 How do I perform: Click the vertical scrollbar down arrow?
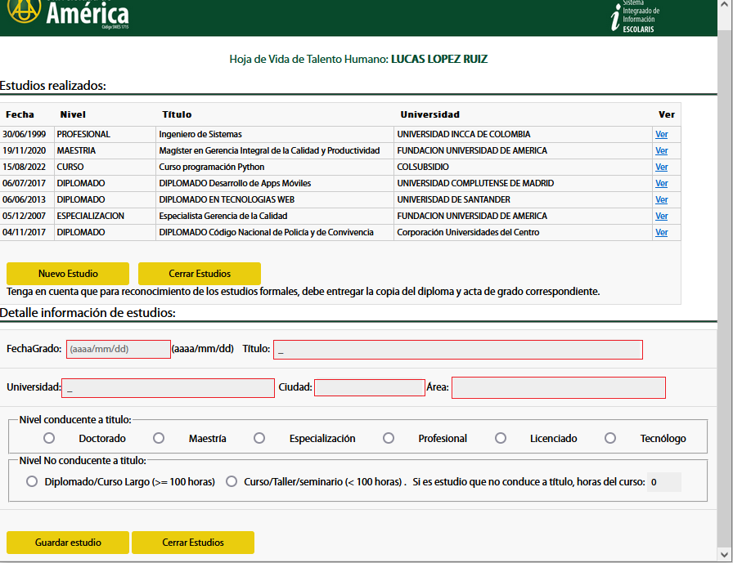pos(725,555)
